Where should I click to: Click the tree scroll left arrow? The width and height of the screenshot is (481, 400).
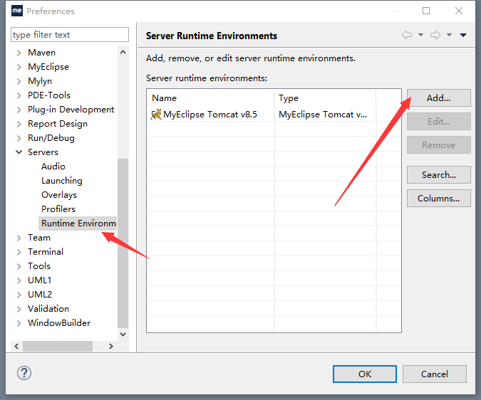16,346
